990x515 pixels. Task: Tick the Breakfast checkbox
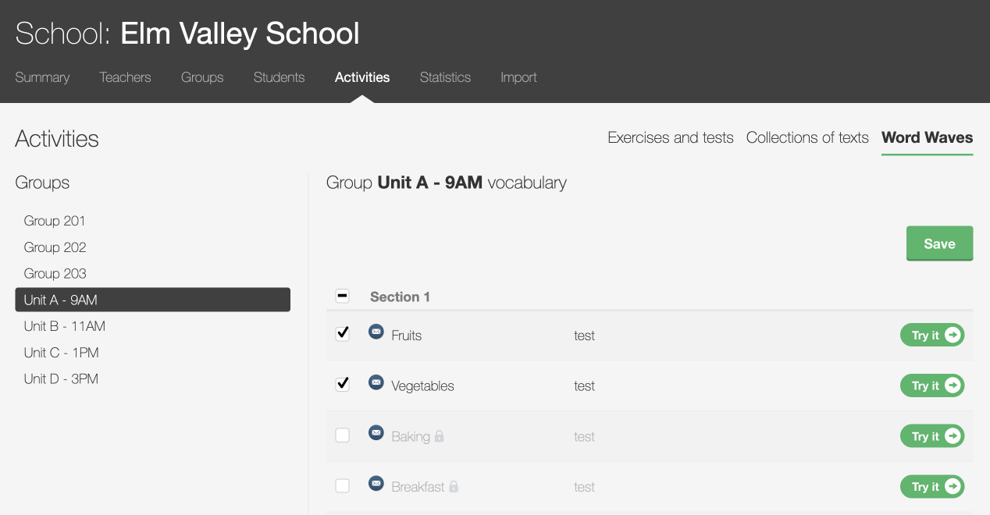pos(342,486)
